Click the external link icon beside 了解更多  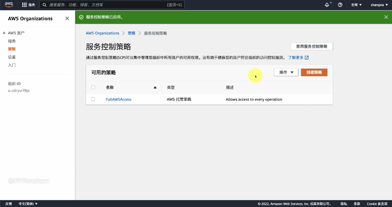tap(307, 58)
